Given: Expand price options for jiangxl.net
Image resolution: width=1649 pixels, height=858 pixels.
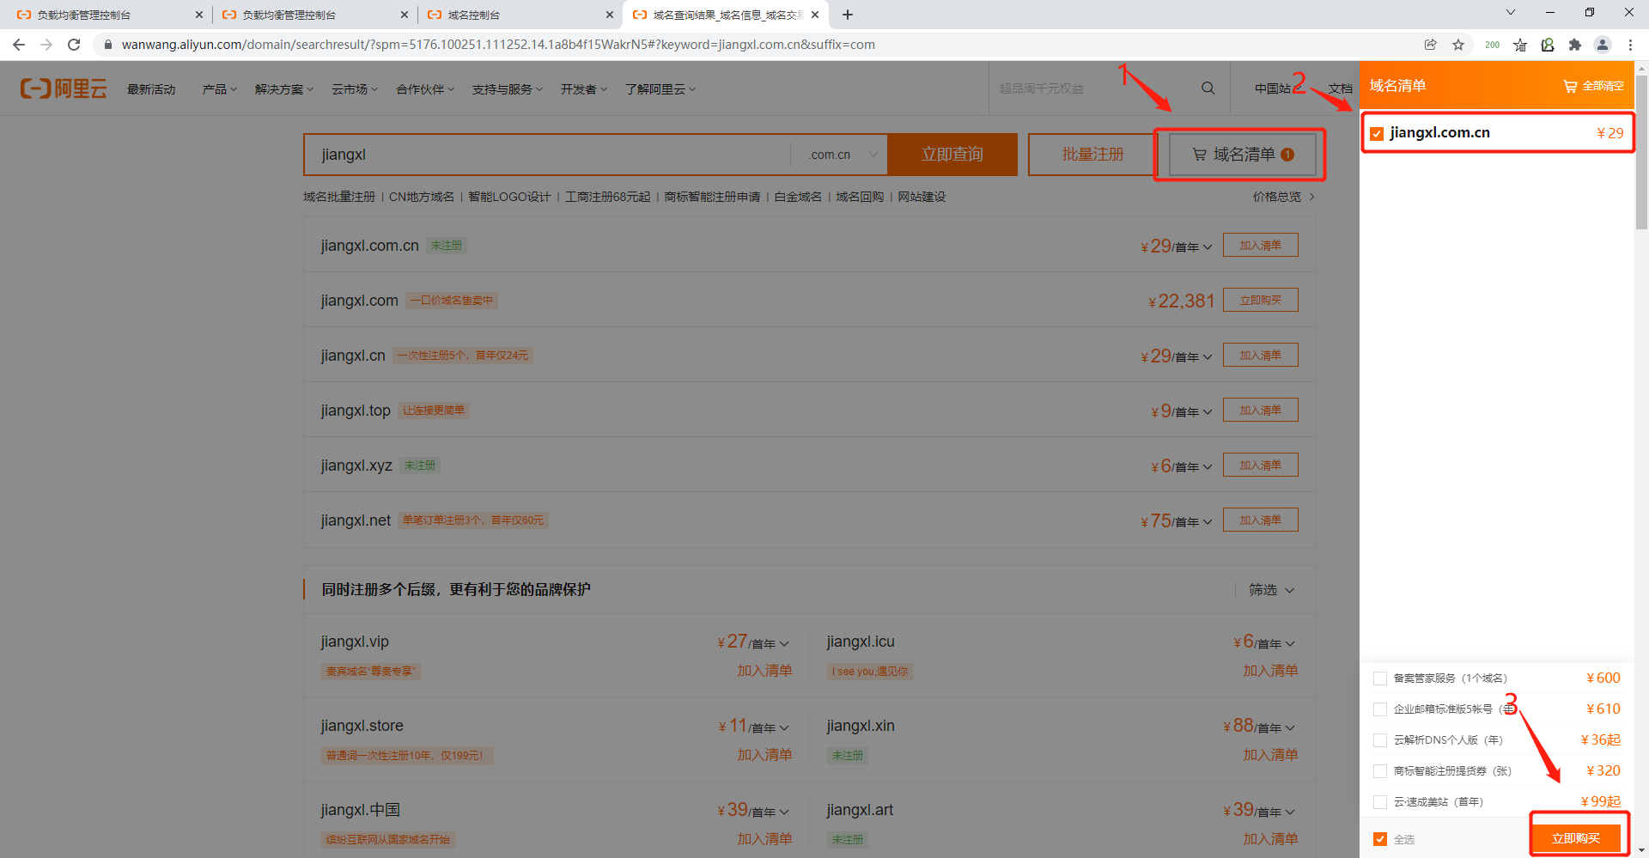Looking at the screenshot, I should [1208, 522].
